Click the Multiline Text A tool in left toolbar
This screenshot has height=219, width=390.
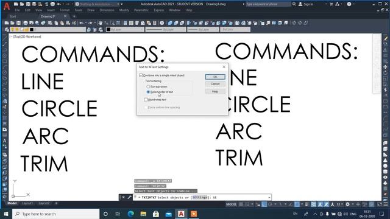pos(4,141)
